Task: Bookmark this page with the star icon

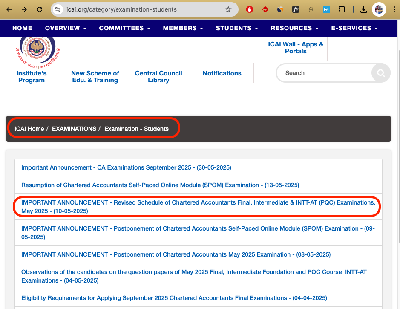Action: point(228,10)
